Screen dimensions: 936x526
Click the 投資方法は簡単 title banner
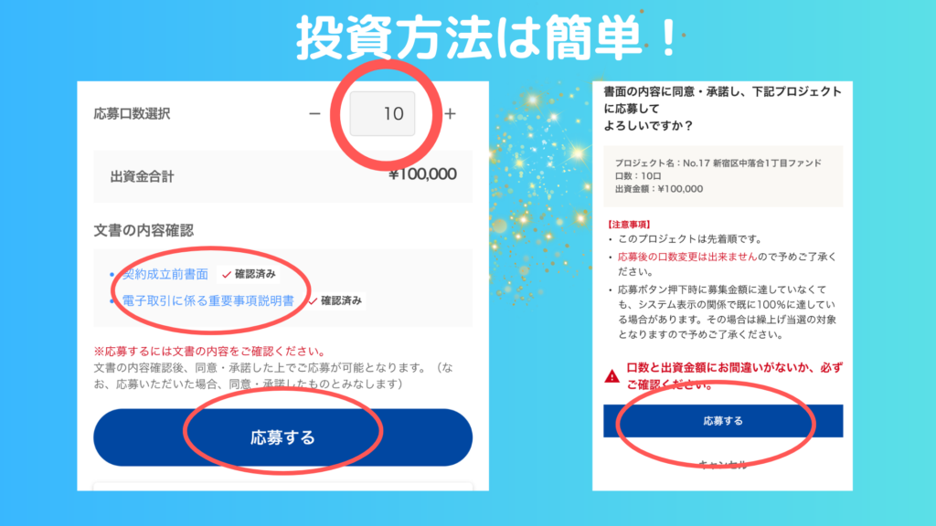click(x=488, y=38)
